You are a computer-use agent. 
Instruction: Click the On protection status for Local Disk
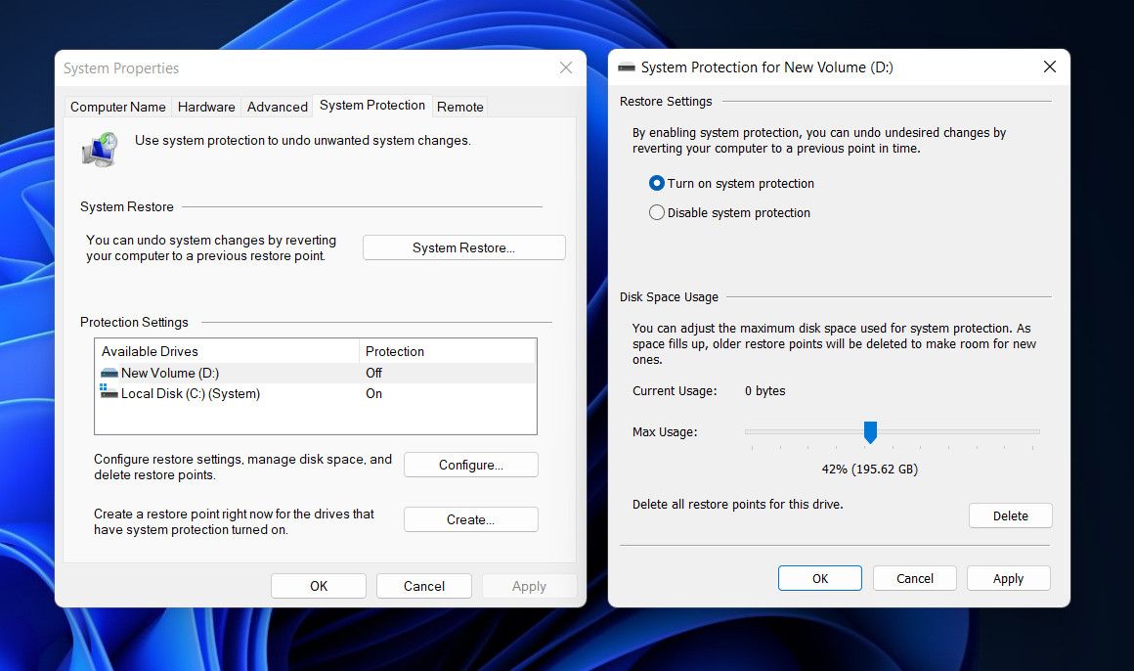point(373,394)
